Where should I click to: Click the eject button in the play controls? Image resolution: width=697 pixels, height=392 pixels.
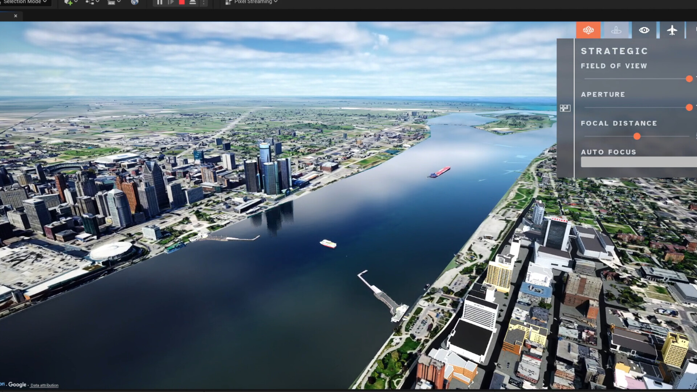(192, 3)
